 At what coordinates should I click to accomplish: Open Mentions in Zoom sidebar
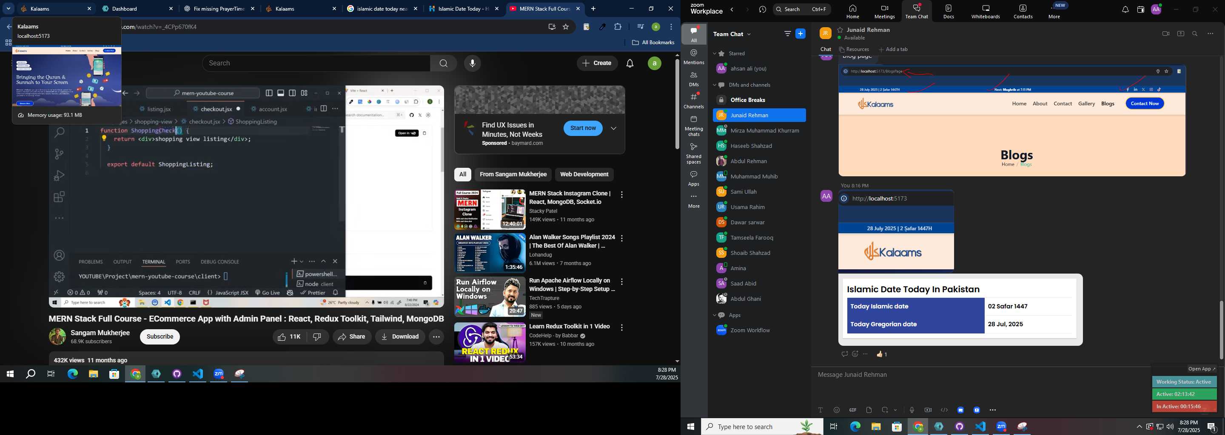(694, 57)
